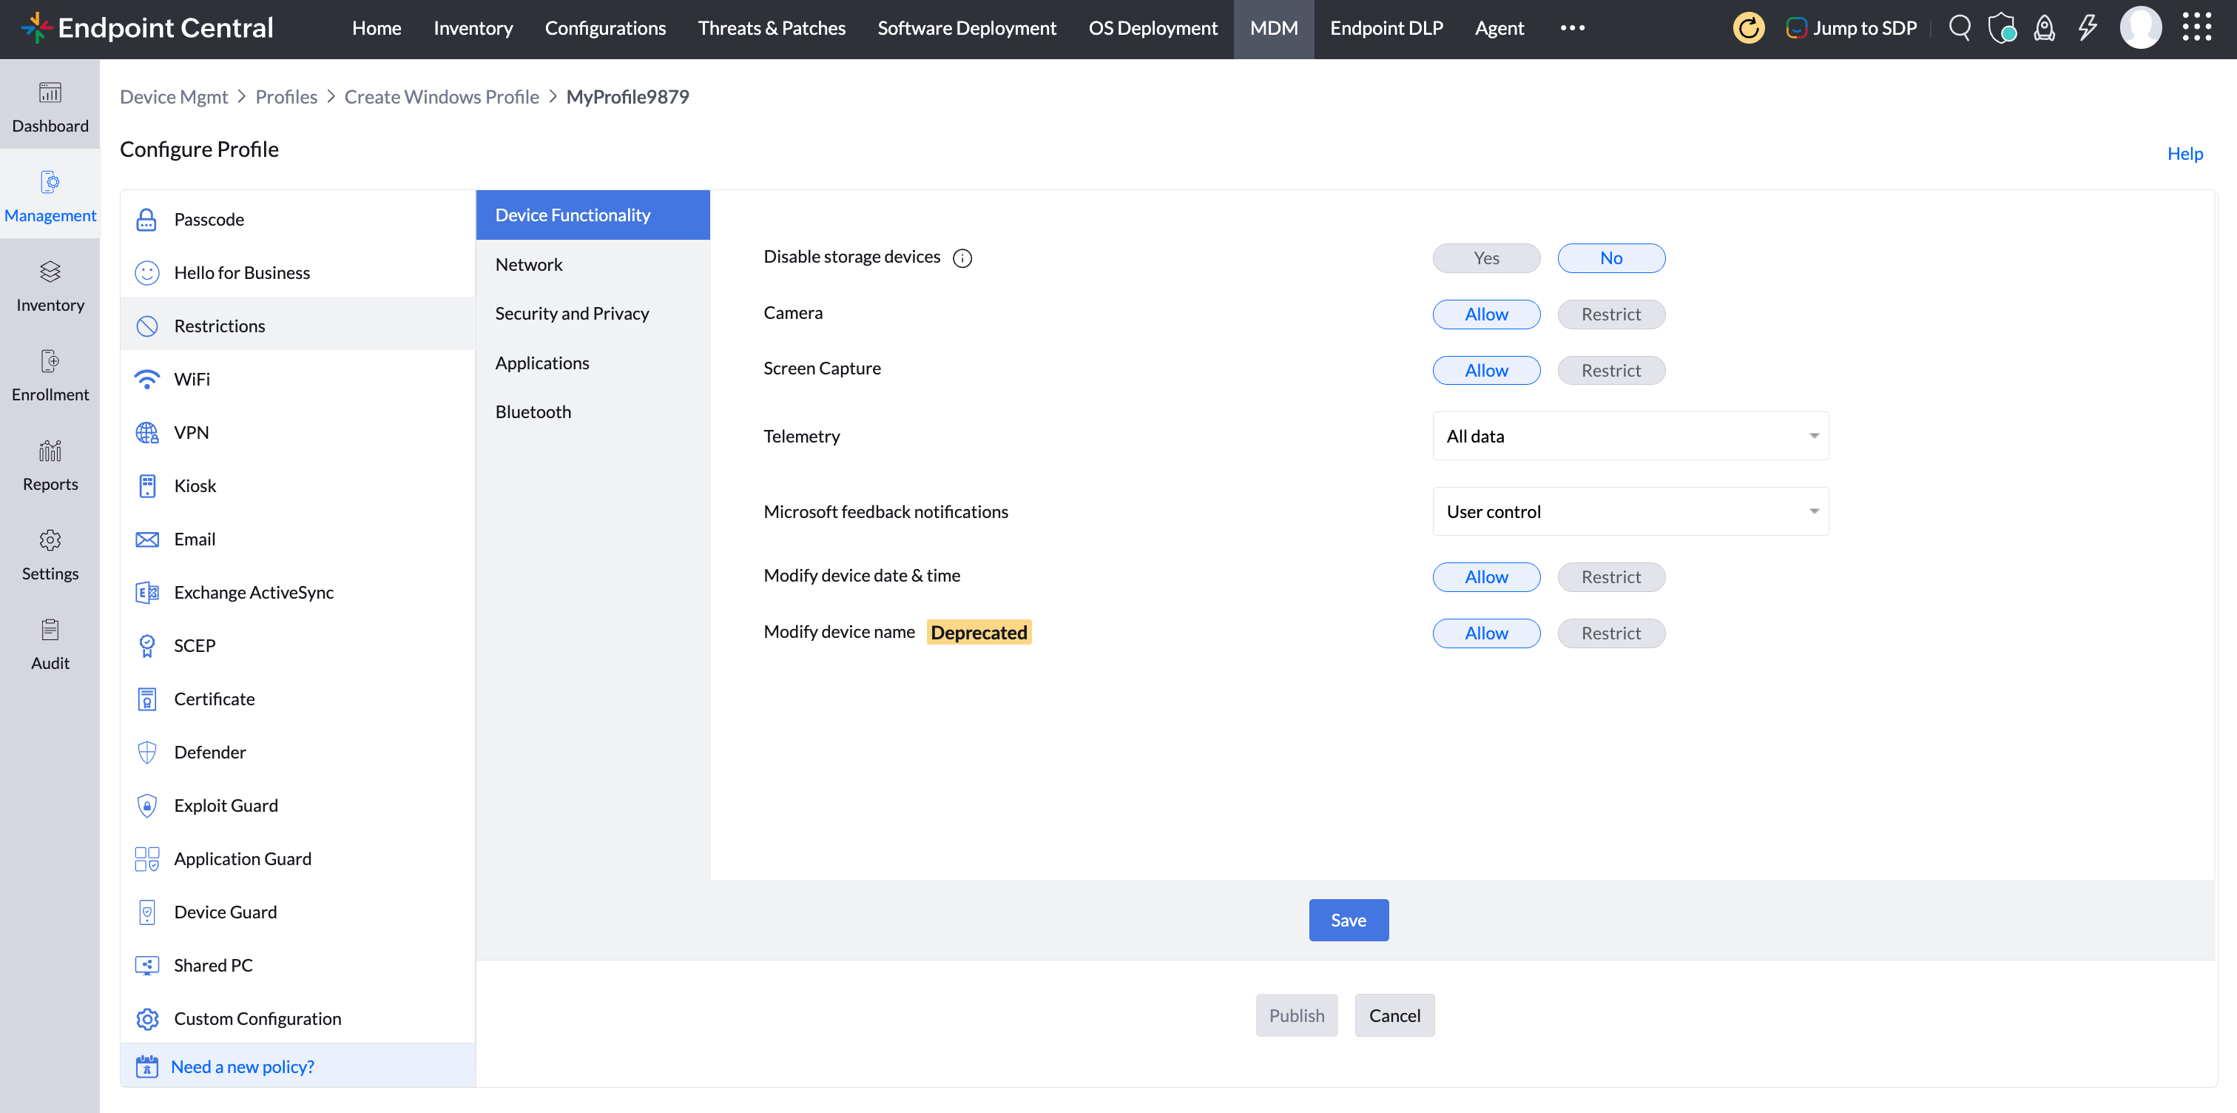Open the Settings gear in sidebar
Viewport: 2237px width, 1113px height.
[x=50, y=539]
